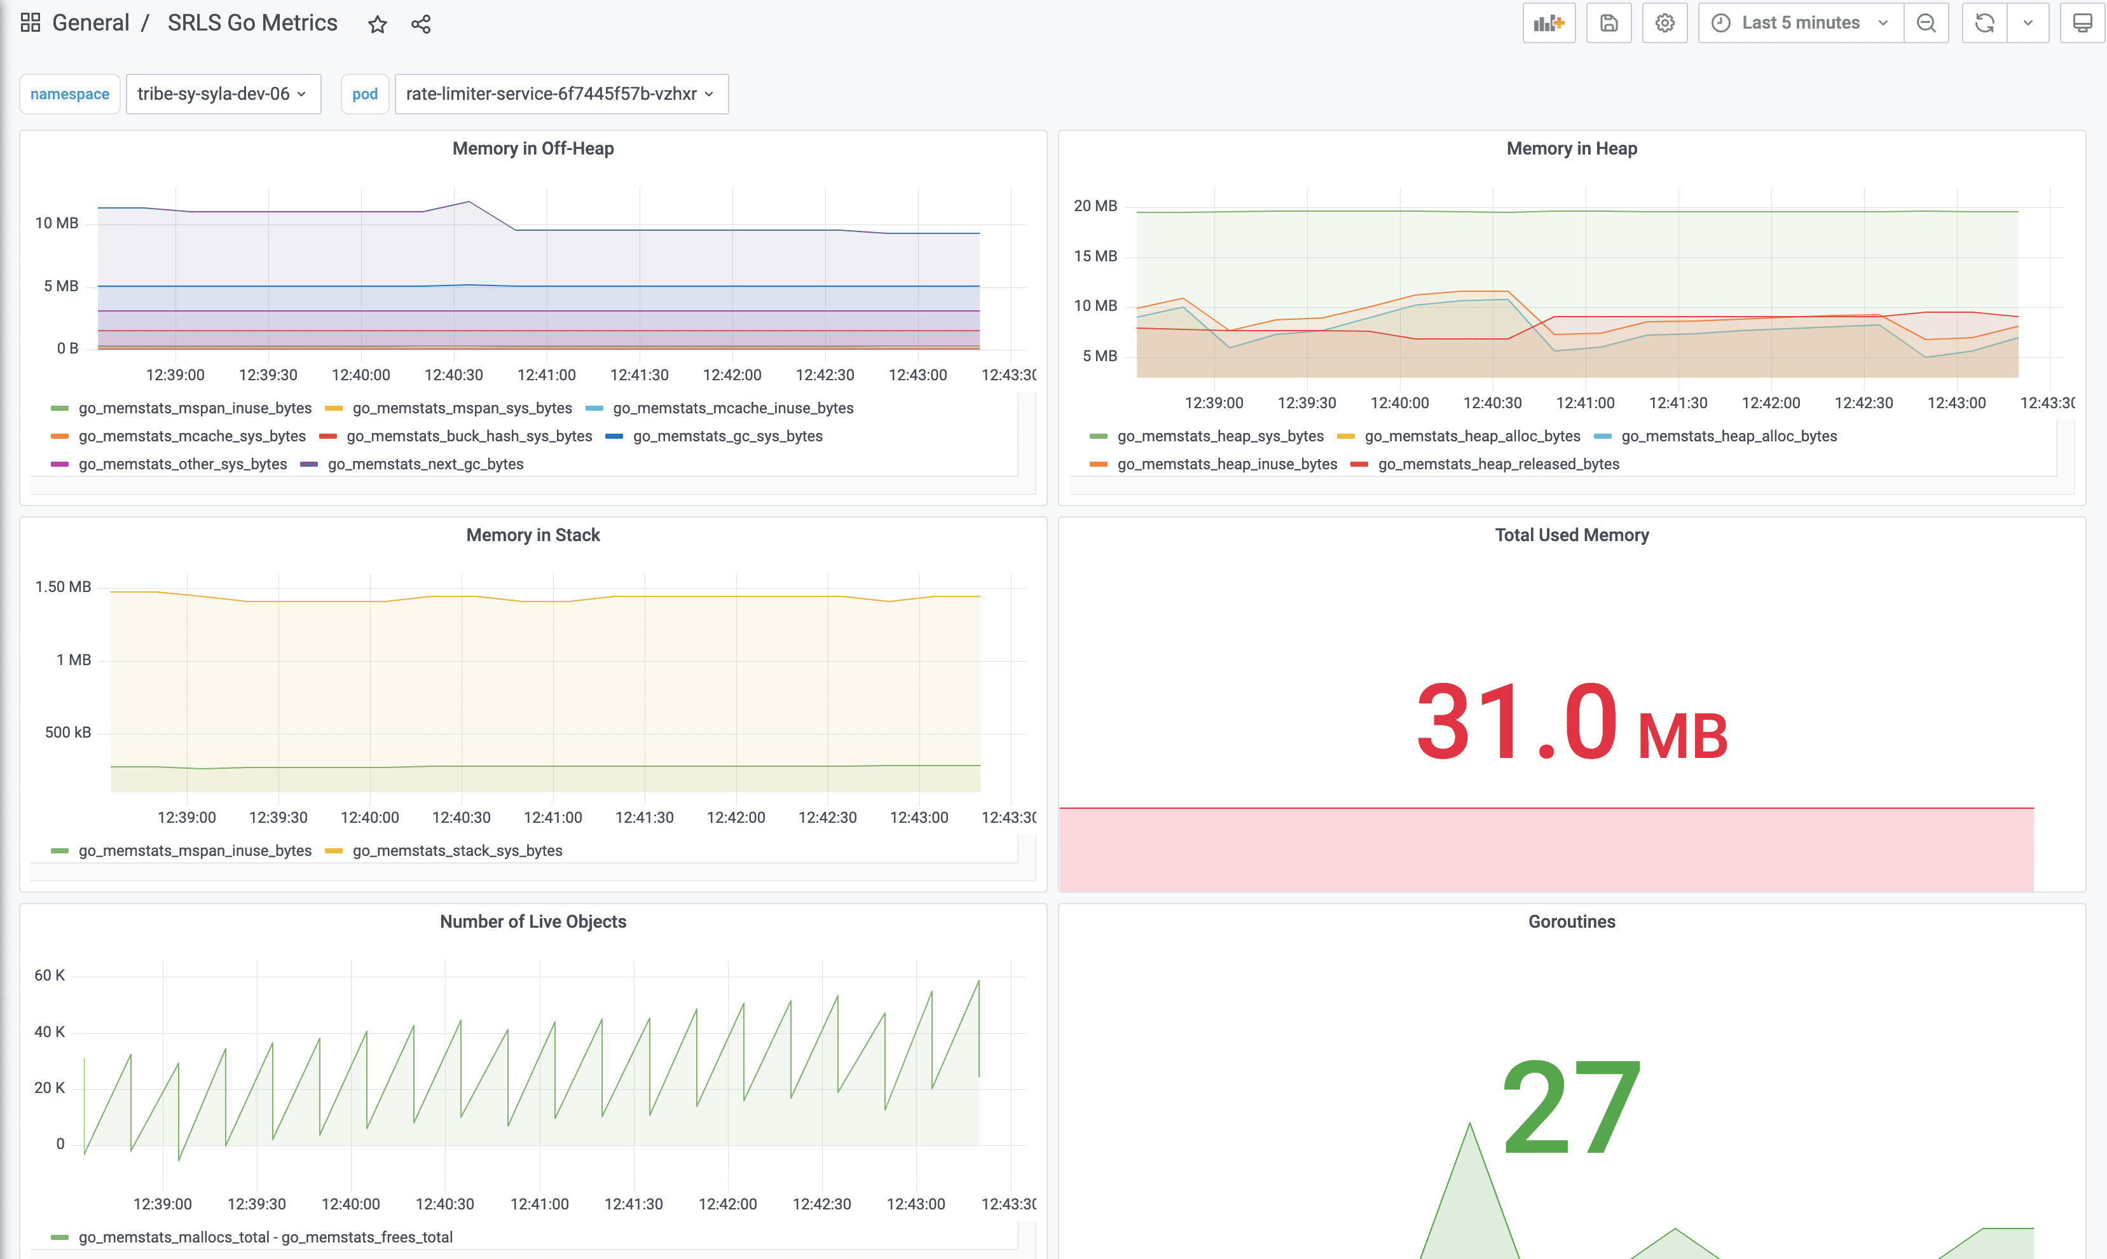Open the Goroutines panel title menu
Viewport: 2107px width, 1259px height.
(x=1570, y=922)
